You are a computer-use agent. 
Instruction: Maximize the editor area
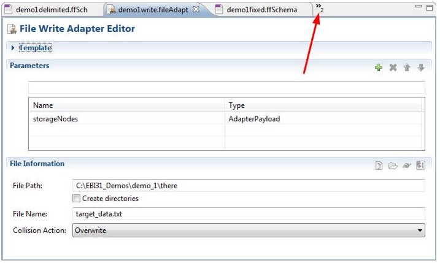[x=430, y=8]
